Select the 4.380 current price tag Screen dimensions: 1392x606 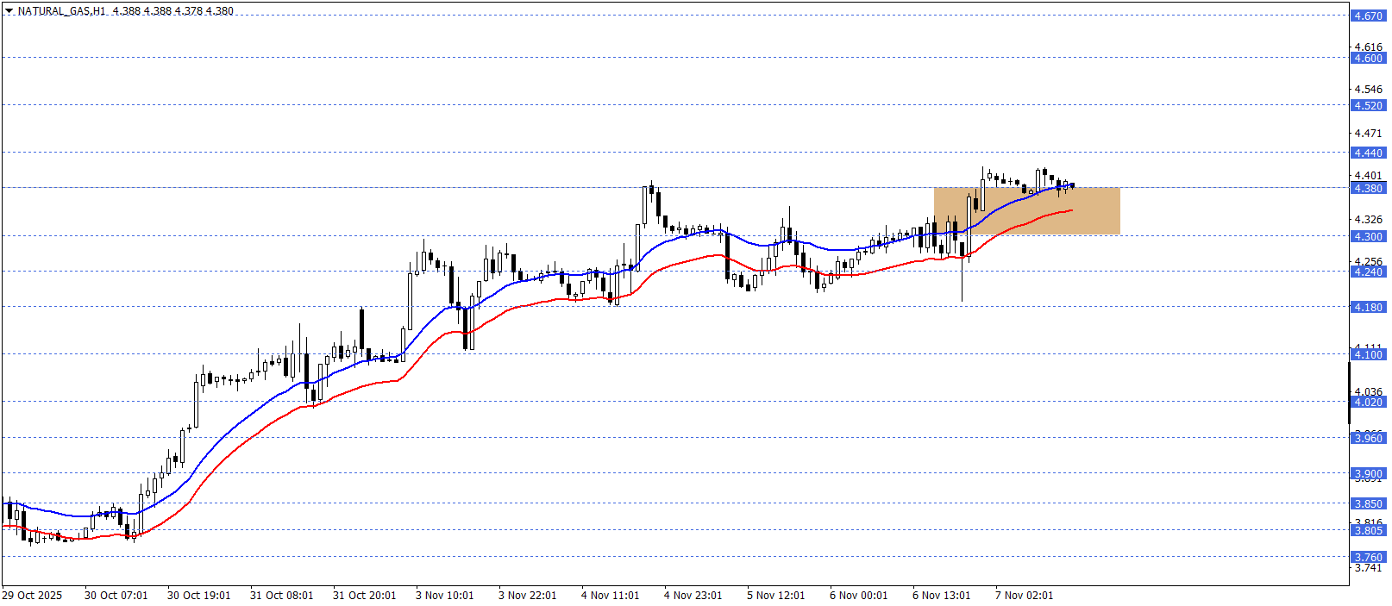coord(1368,189)
